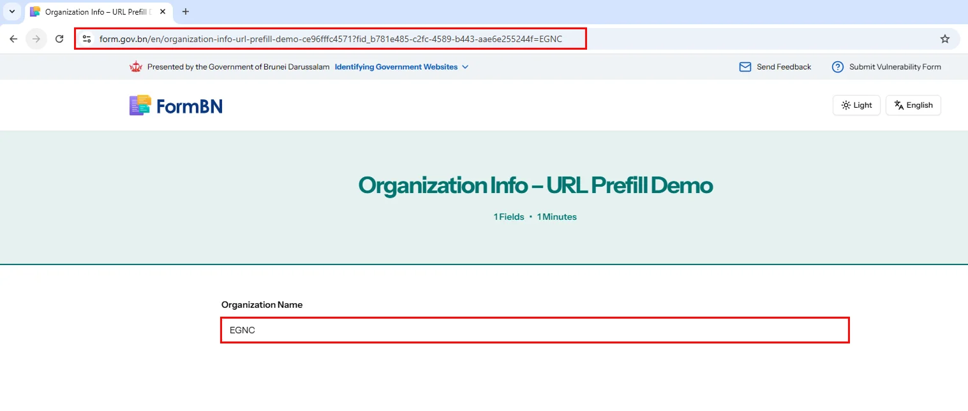968x411 pixels.
Task: Open the English language selector
Action: (x=913, y=105)
